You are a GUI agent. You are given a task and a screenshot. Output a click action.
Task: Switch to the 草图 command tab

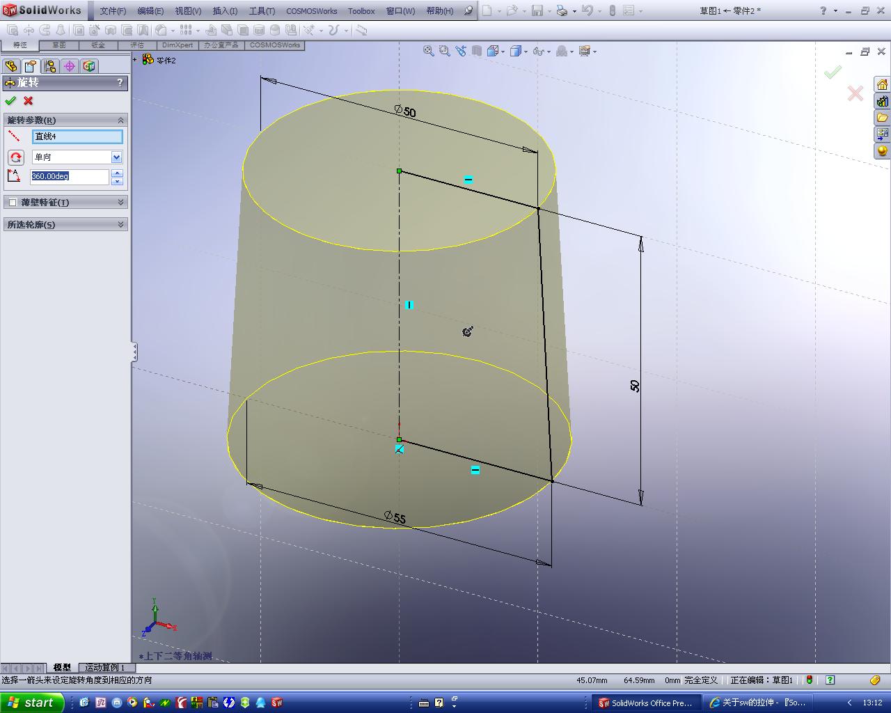click(59, 45)
